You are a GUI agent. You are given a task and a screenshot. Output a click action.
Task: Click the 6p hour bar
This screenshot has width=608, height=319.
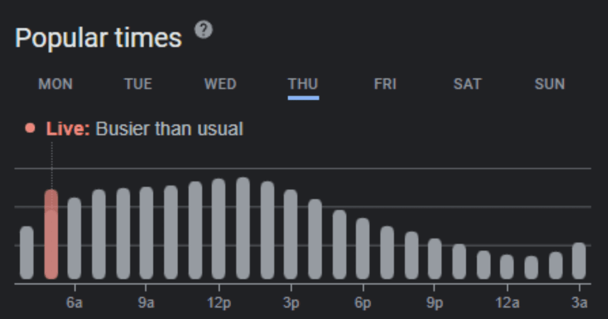click(363, 248)
